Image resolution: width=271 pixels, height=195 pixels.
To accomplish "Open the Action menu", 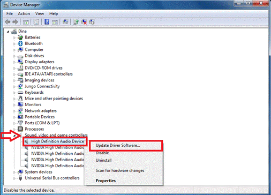I will click(x=24, y=13).
